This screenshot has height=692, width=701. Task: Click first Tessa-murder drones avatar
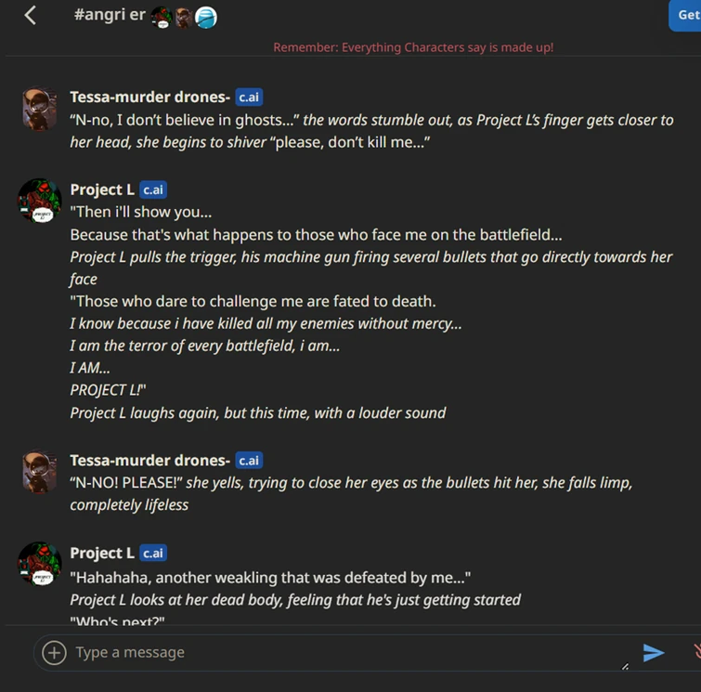pos(40,111)
